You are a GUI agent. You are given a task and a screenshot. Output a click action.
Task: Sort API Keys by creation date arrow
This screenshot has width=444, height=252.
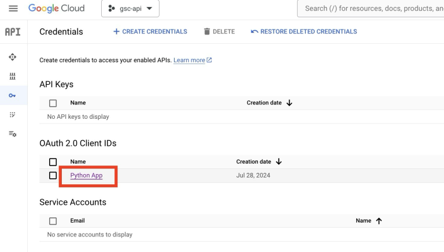coord(290,103)
